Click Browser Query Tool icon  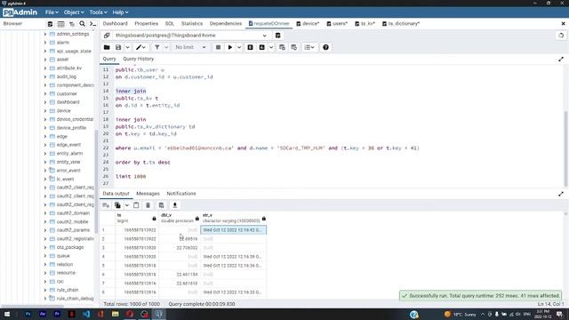coord(50,24)
